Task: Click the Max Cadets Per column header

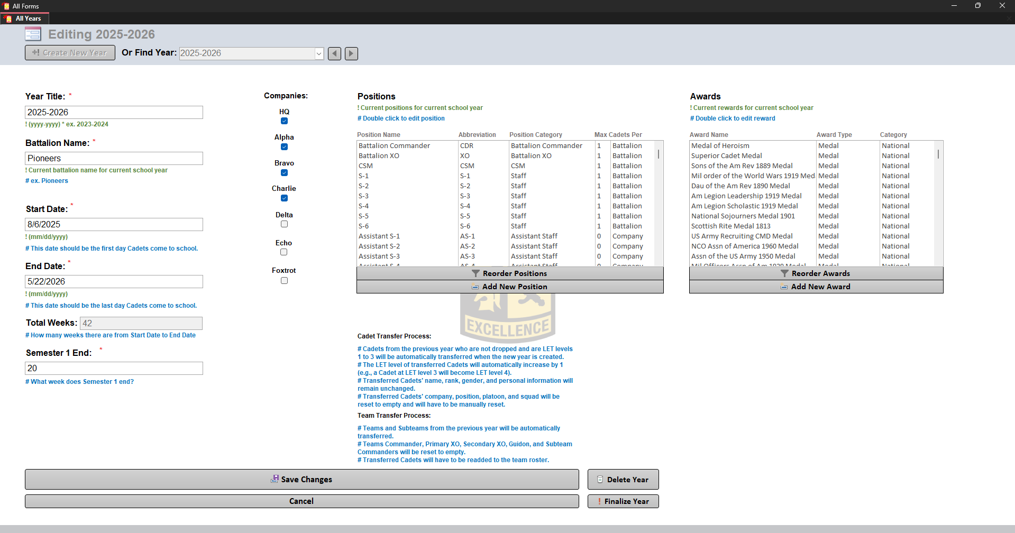Action: (x=618, y=135)
